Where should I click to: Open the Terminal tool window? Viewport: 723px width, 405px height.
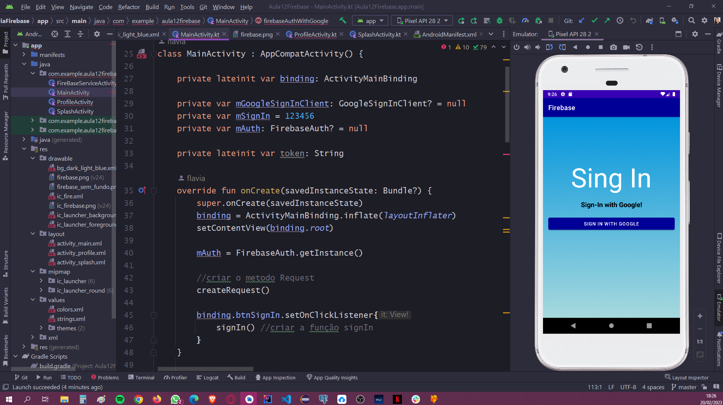[x=141, y=377]
